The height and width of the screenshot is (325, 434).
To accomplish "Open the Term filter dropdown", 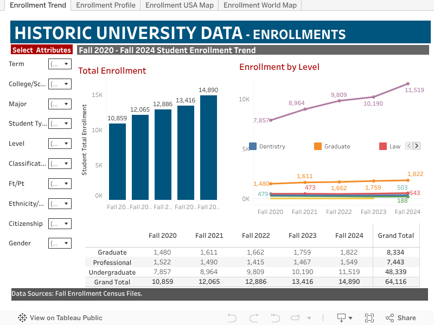I will click(x=60, y=64).
